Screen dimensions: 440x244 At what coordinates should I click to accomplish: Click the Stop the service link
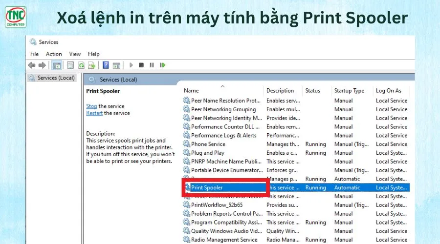91,106
